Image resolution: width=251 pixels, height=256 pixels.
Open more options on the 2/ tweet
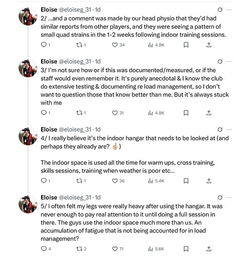pyautogui.click(x=229, y=10)
